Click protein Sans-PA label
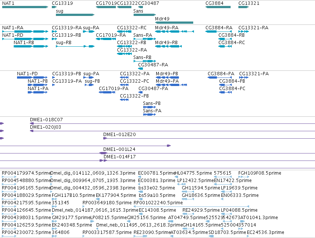 (x=152, y=111)
